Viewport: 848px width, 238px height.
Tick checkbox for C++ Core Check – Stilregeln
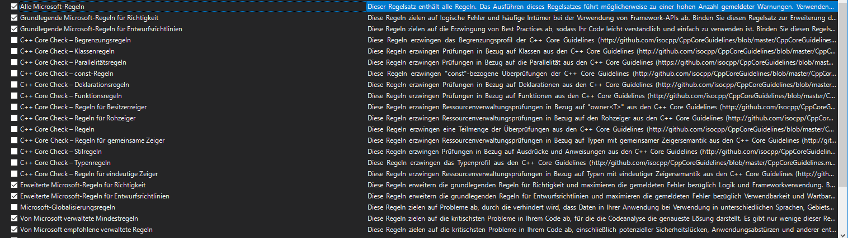pos(15,151)
